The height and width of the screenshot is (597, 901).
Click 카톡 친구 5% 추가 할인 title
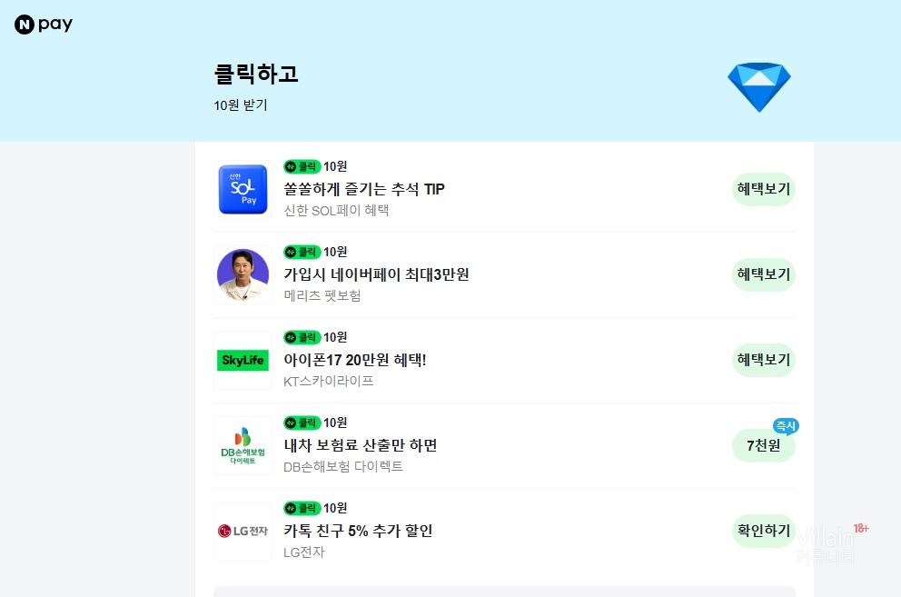point(358,531)
